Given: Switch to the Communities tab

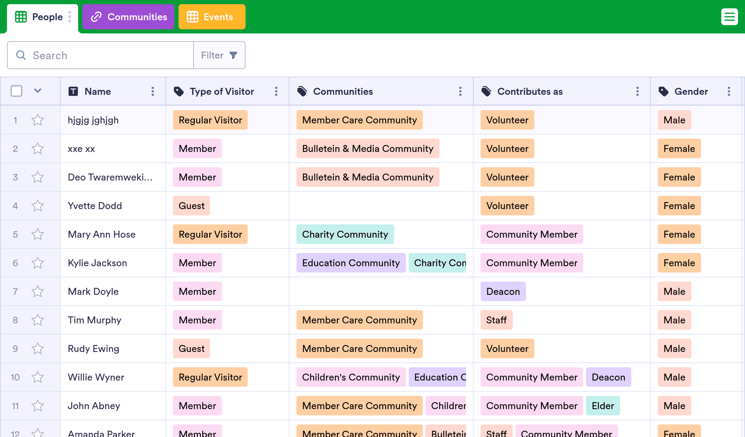Looking at the screenshot, I should tap(128, 17).
